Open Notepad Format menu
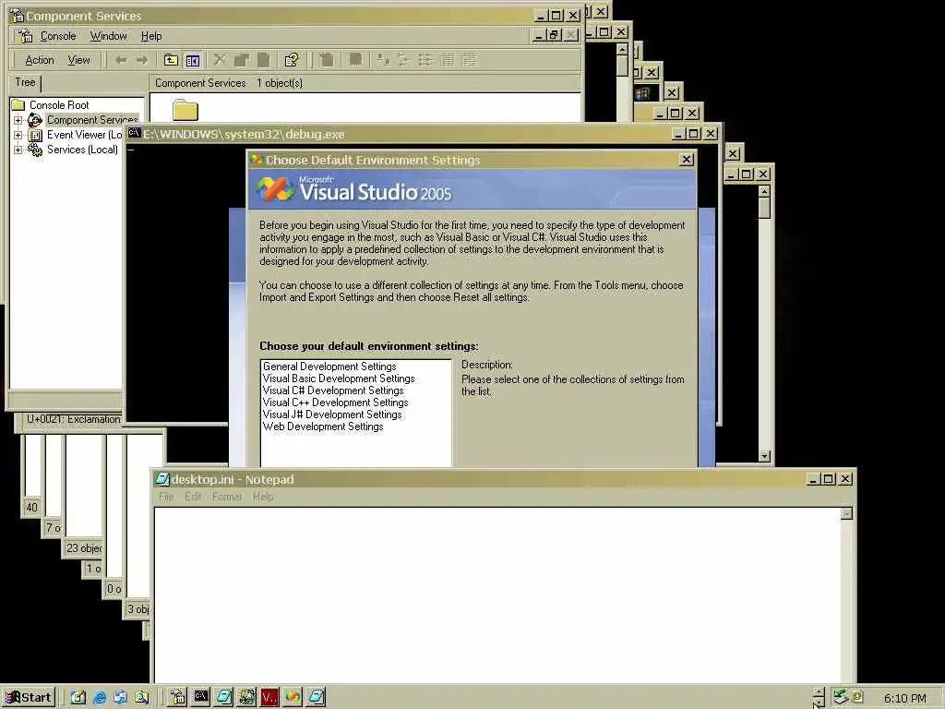945x709 pixels. [227, 497]
